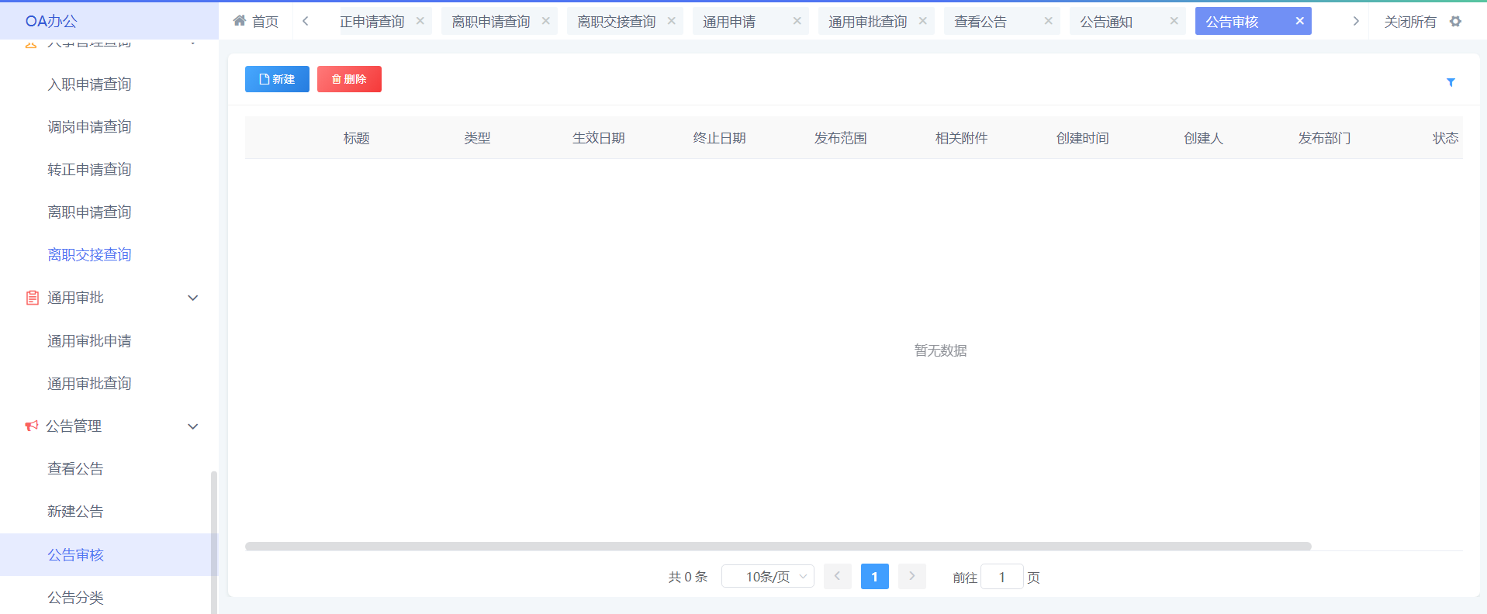Click the home icon 首页

click(255, 22)
